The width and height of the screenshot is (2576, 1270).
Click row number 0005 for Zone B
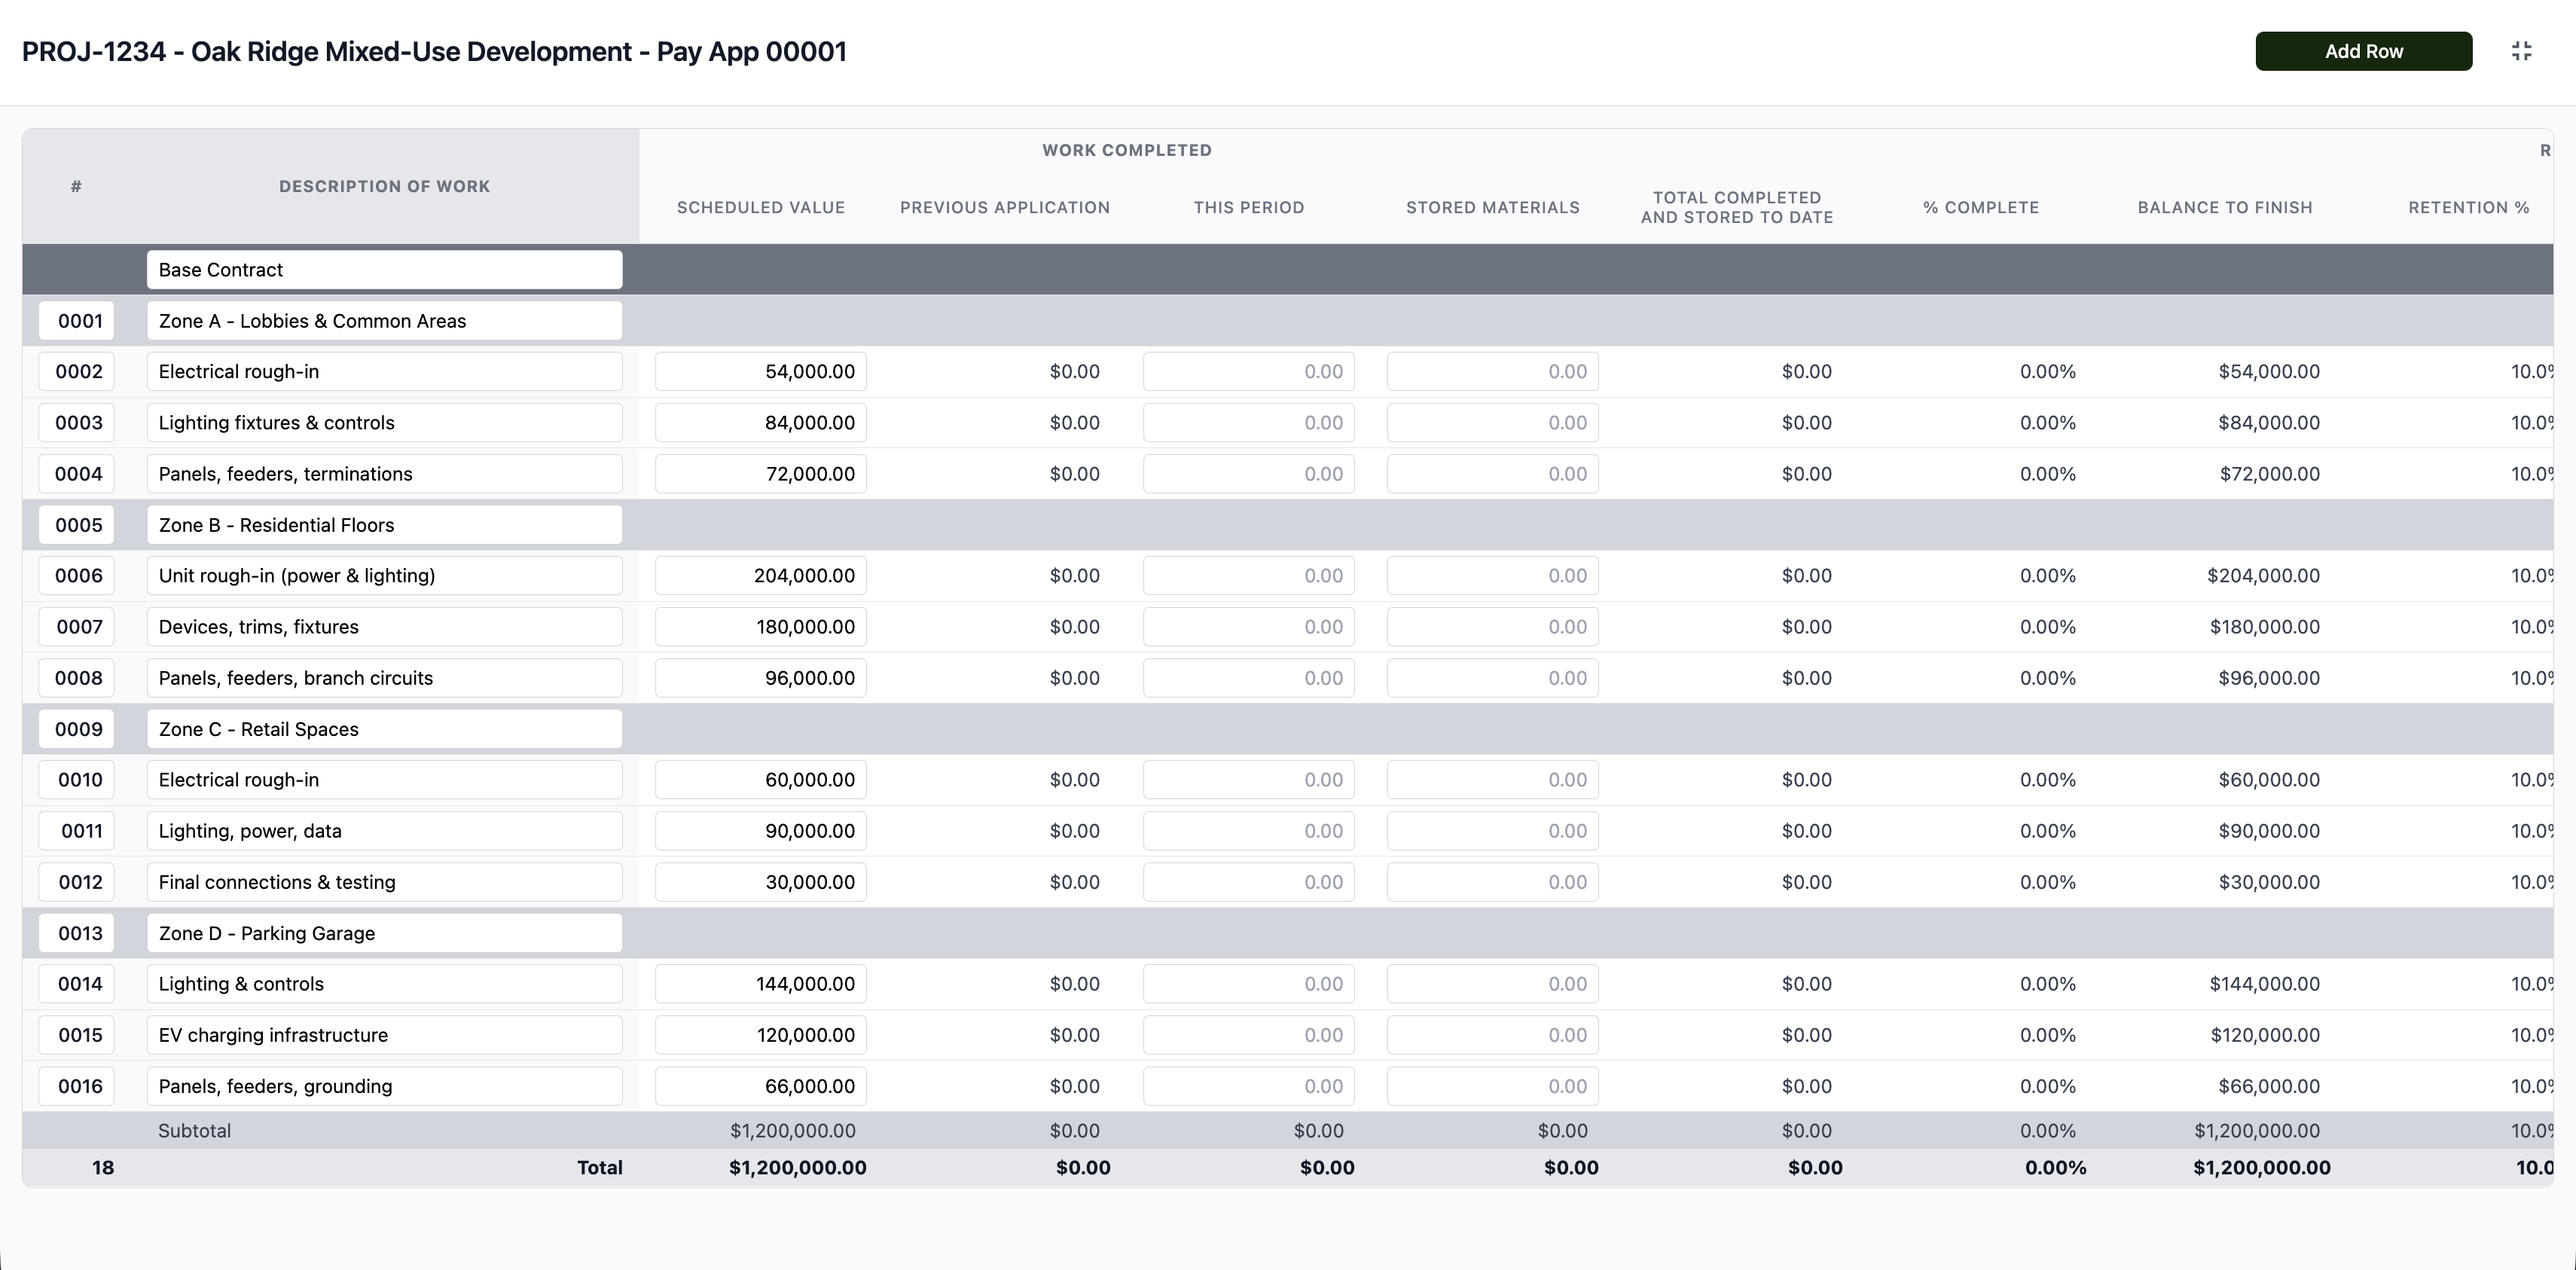tap(77, 524)
